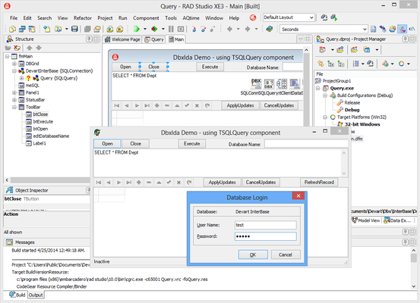420x303 pixels.
Task: Click CancelUpdates button in form designer
Action: point(279,105)
